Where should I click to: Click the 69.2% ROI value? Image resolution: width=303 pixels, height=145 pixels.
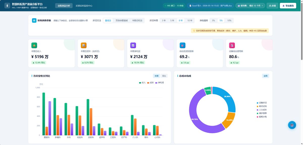click(x=185, y=57)
